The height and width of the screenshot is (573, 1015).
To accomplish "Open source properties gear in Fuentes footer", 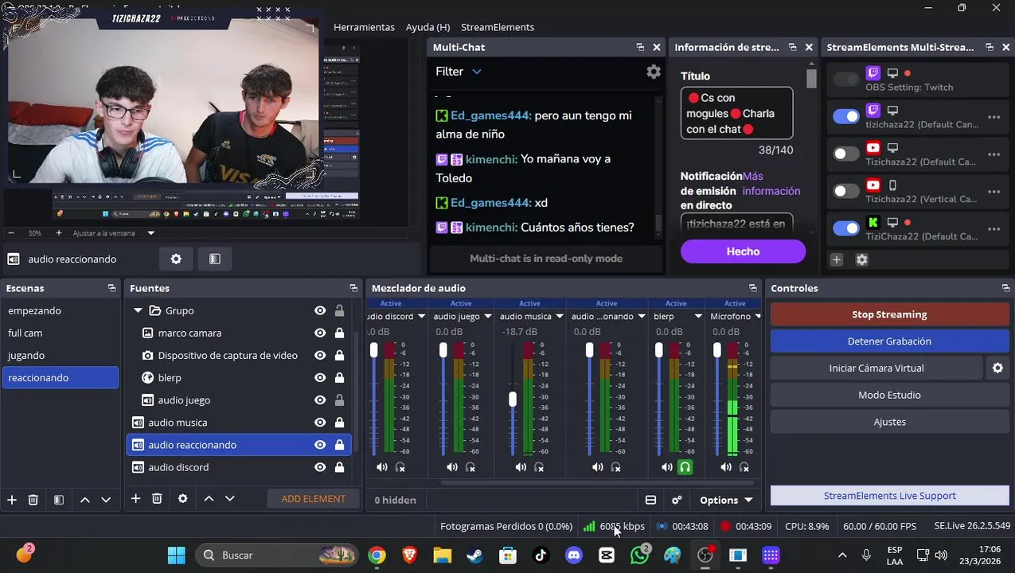I will pyautogui.click(x=183, y=498).
